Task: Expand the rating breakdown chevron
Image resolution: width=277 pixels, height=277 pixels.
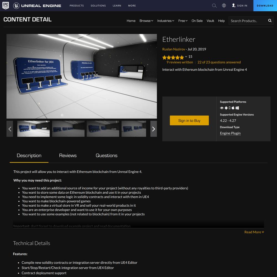Action: [186, 57]
